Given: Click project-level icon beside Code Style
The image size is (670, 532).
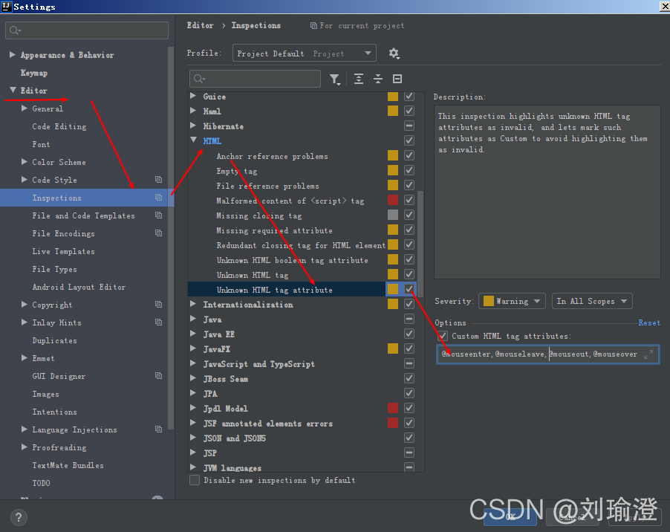Looking at the screenshot, I should (x=158, y=180).
